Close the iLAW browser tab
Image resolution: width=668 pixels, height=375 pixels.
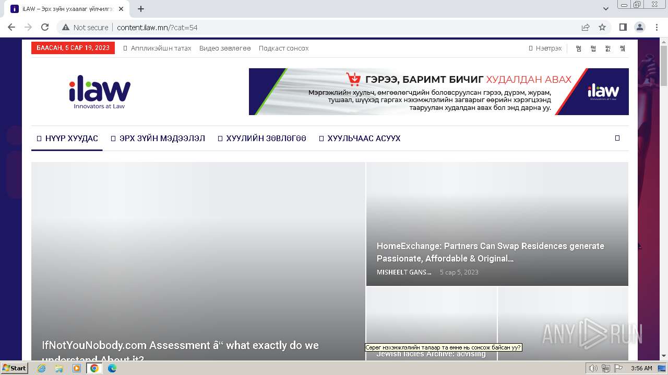click(121, 9)
